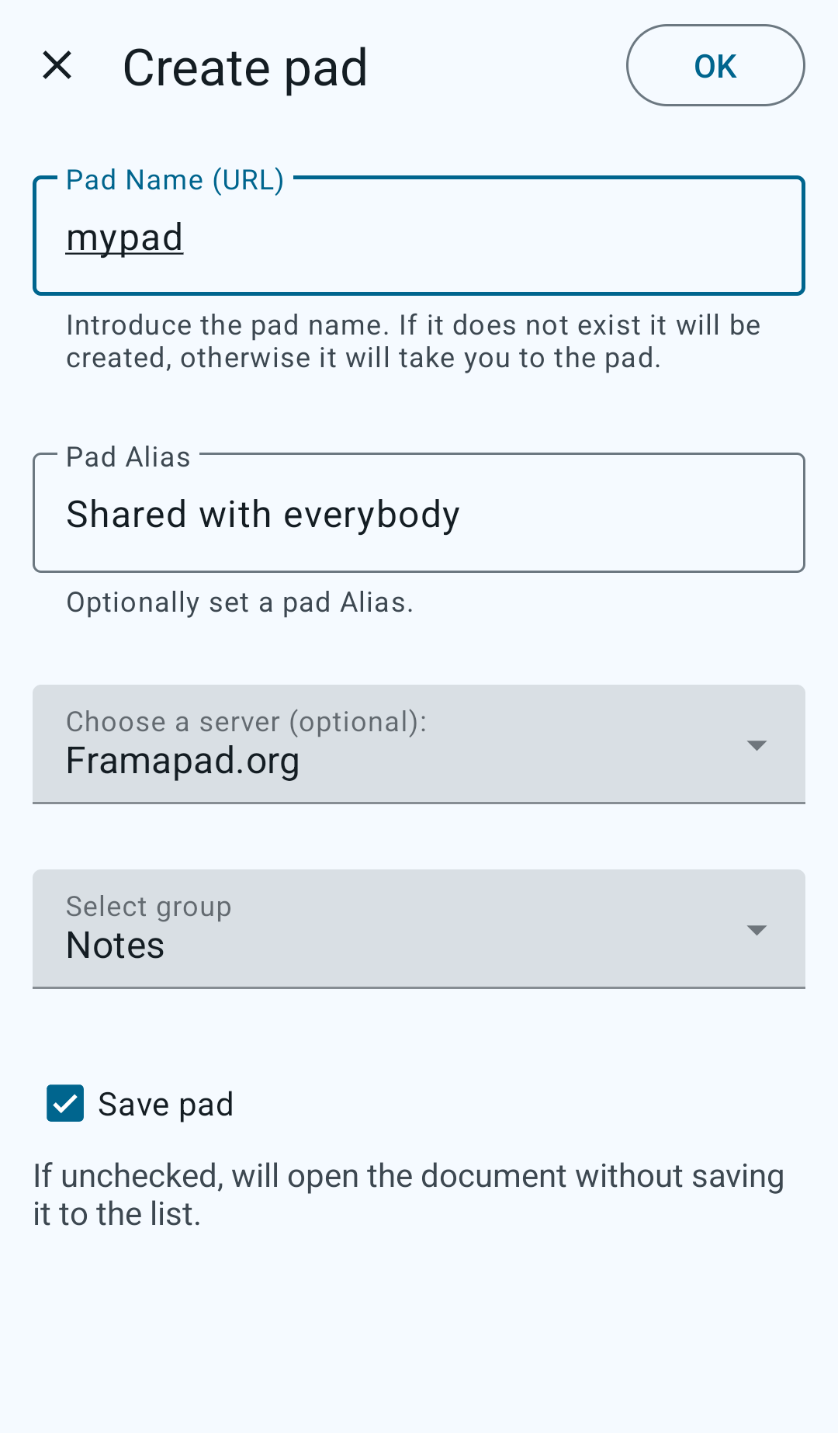The width and height of the screenshot is (838, 1433).
Task: Uncheck the Save pad checkbox
Action: [x=65, y=1104]
